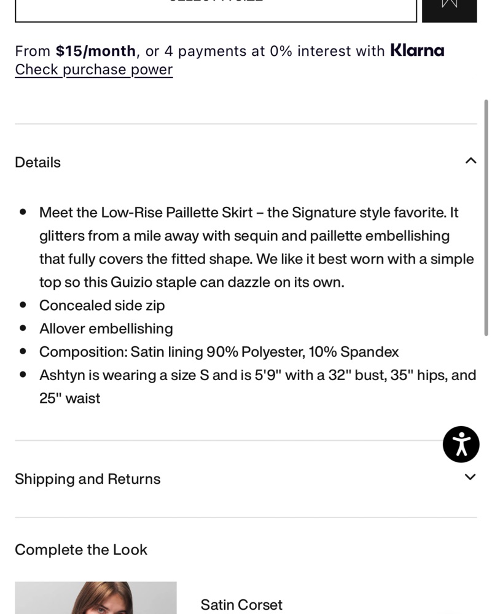This screenshot has width=492, height=614.
Task: Click the Allover embellishing bullet
Action: point(106,329)
